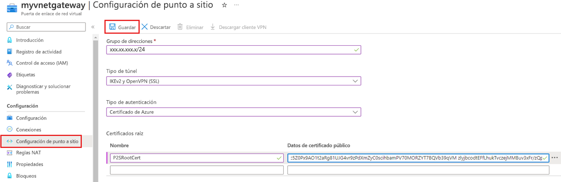Open the more options ellipsis in title
Image resolution: width=561 pixels, height=182 pixels.
(237, 5)
